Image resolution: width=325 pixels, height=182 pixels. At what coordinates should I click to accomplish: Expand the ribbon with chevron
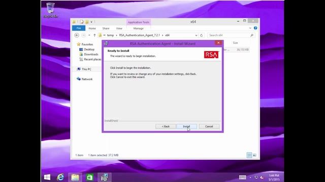pyautogui.click(x=250, y=28)
